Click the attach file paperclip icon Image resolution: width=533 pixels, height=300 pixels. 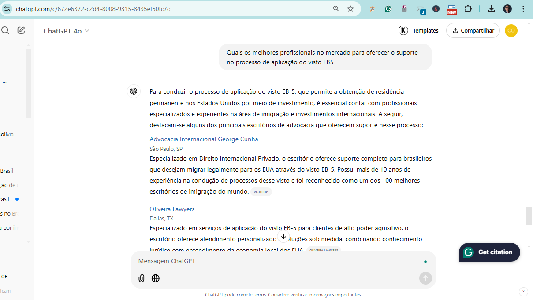(142, 278)
